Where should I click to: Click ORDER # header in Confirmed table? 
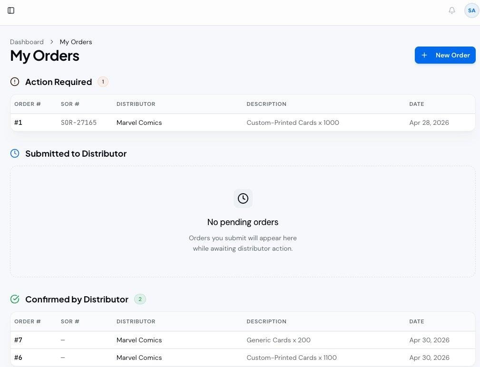[x=28, y=321]
